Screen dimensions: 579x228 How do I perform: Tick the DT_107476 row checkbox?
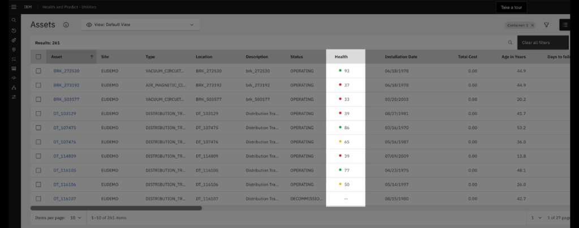coord(38,142)
